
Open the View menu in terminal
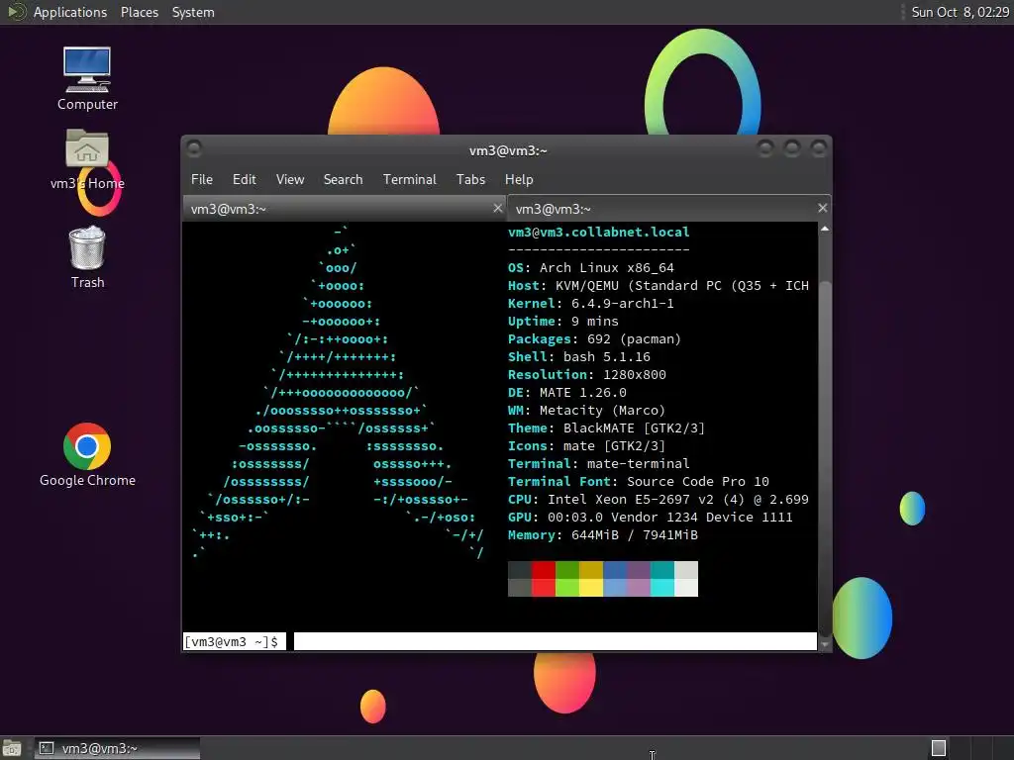coord(290,180)
